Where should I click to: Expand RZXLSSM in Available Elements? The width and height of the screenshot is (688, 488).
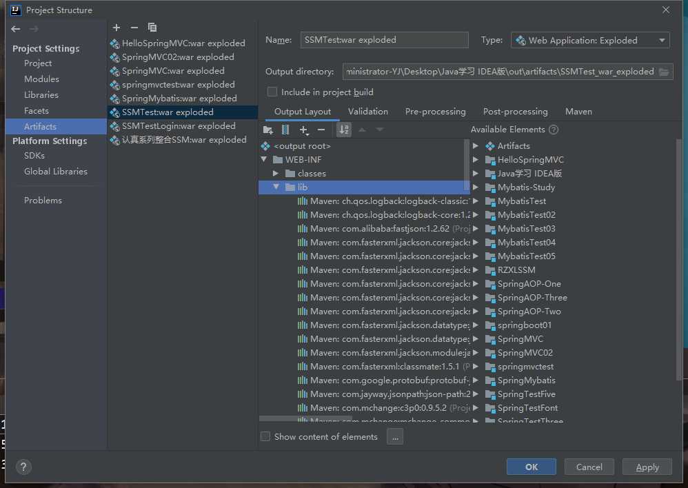pyautogui.click(x=476, y=270)
